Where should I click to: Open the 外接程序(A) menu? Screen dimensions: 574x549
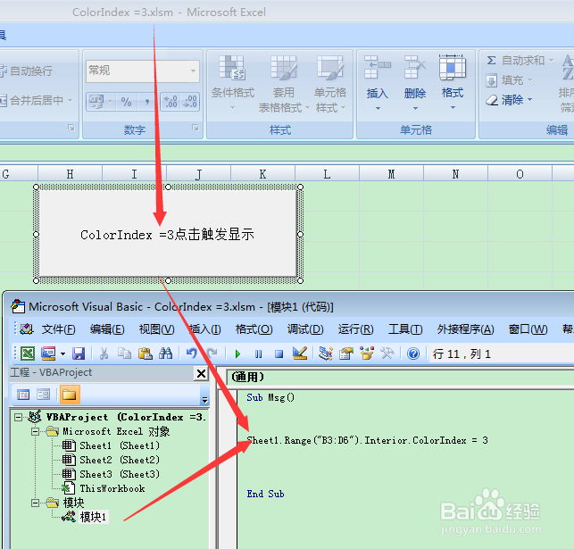pos(465,329)
